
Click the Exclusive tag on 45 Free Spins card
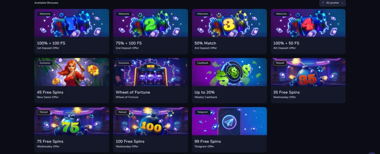(45, 63)
